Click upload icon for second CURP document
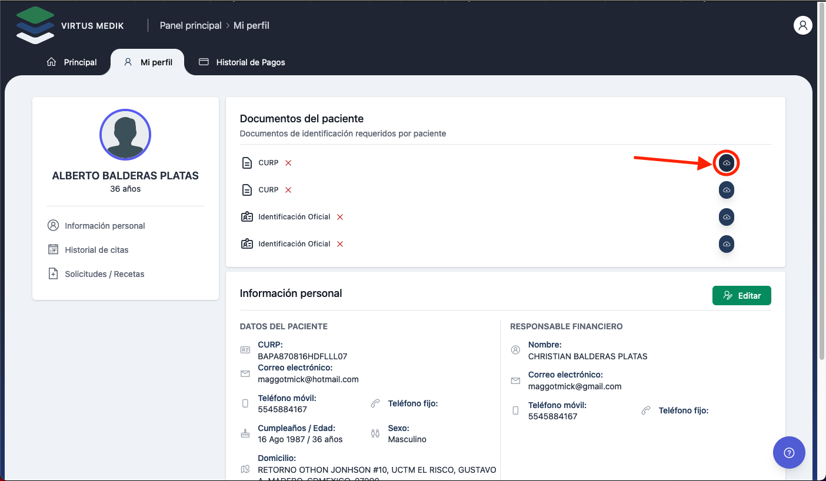This screenshot has width=826, height=481. pos(726,190)
